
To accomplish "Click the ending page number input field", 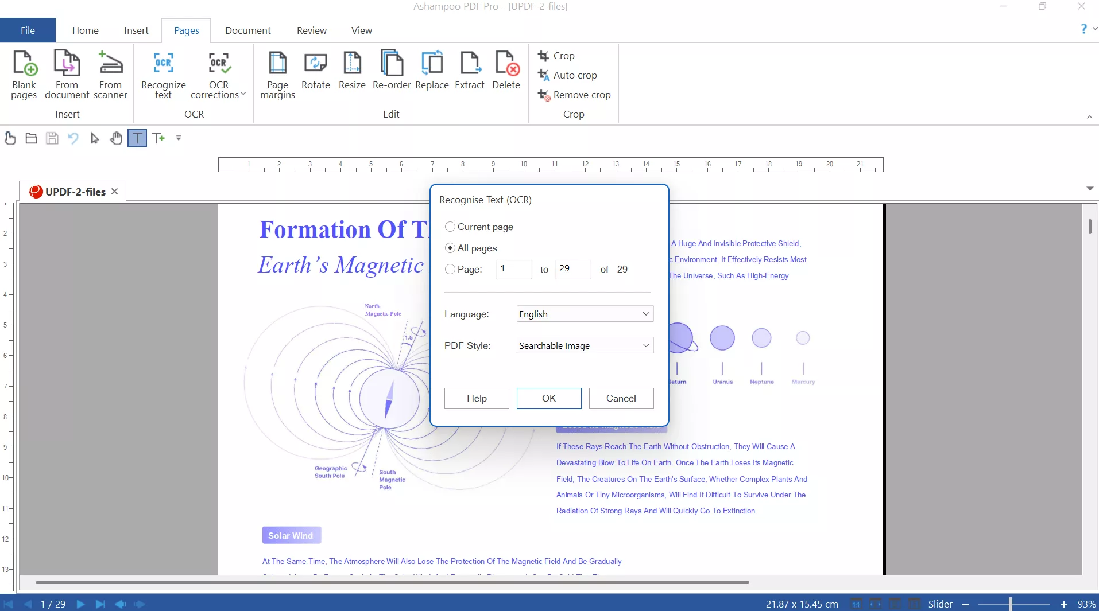I will click(x=574, y=269).
